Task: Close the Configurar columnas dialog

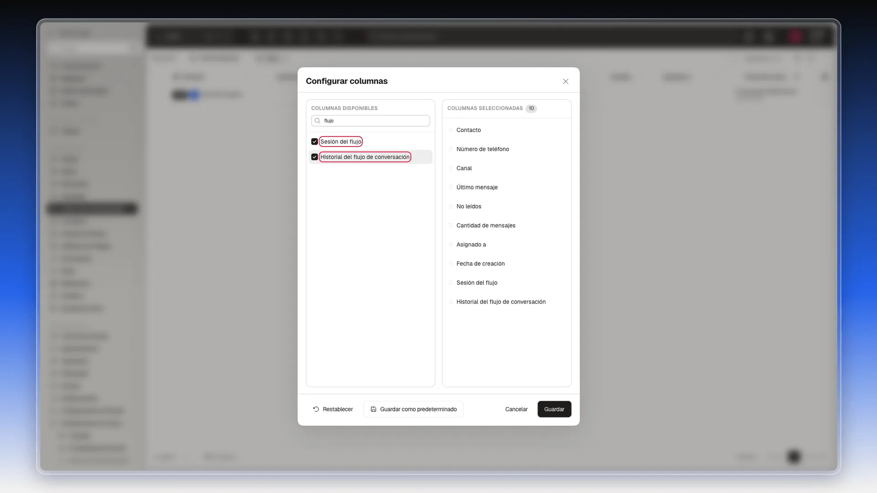Action: [565, 81]
